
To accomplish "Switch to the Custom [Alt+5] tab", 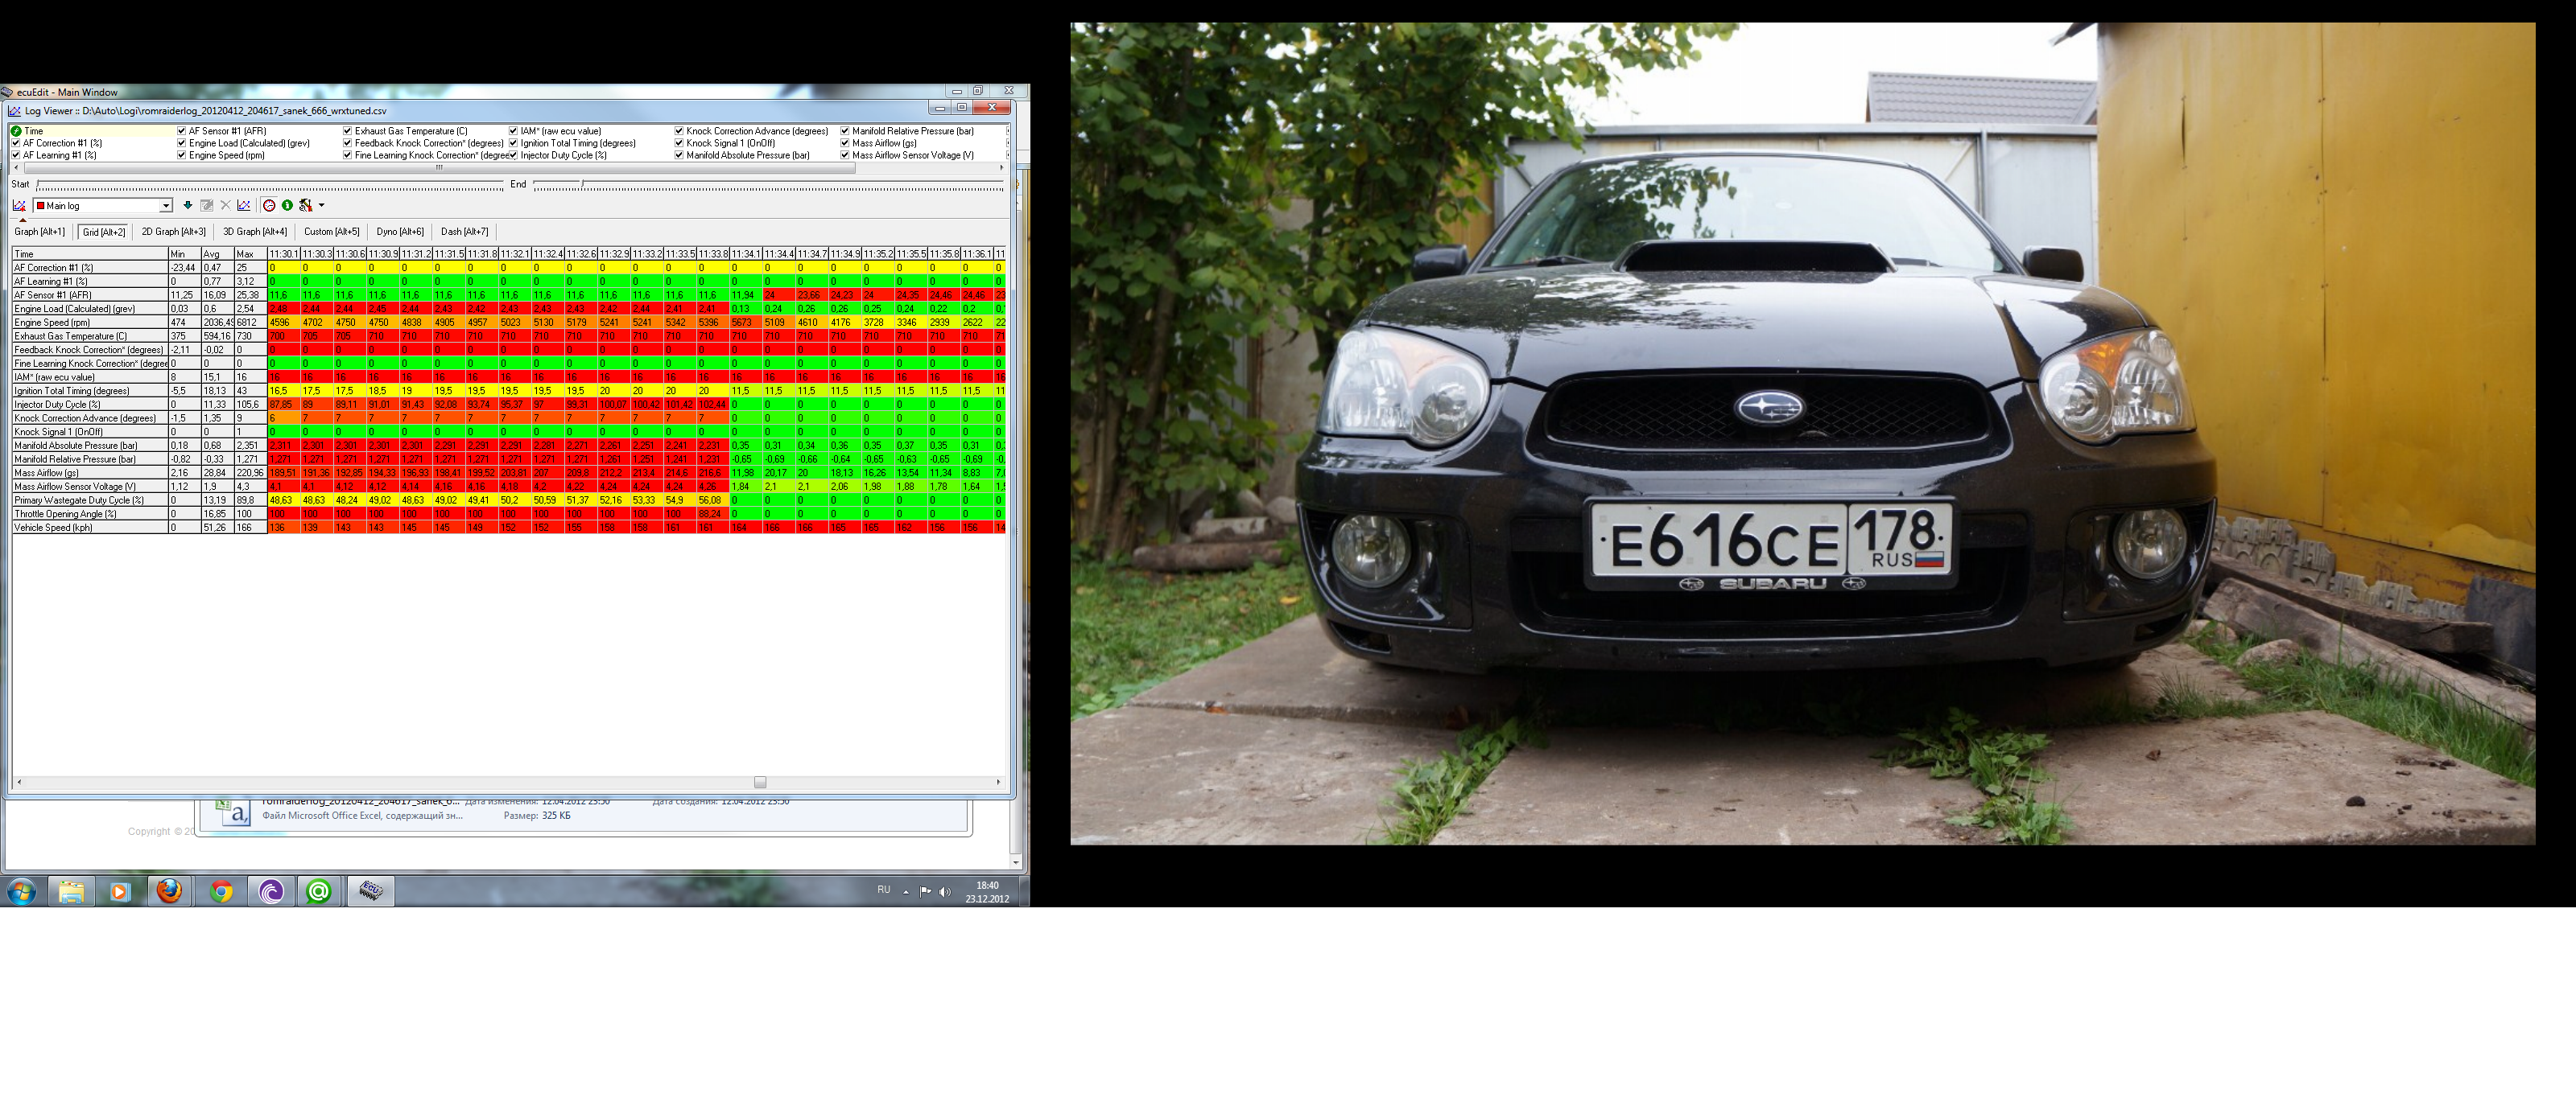I will pyautogui.click(x=332, y=232).
